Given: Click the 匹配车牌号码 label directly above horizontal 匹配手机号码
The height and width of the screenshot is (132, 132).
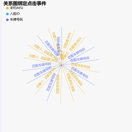Looking at the screenshot, I should [80, 59].
